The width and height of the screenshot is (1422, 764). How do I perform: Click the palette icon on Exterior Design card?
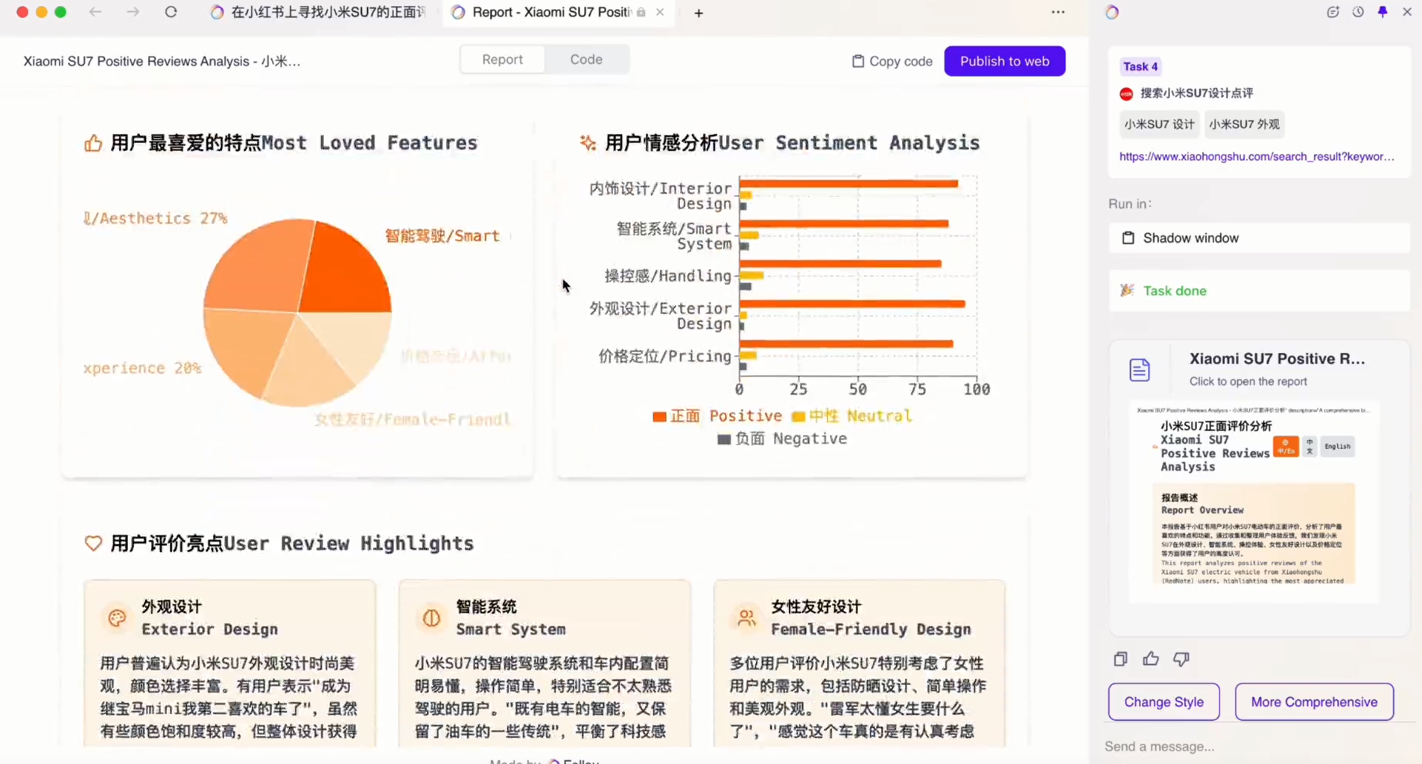[x=117, y=618]
